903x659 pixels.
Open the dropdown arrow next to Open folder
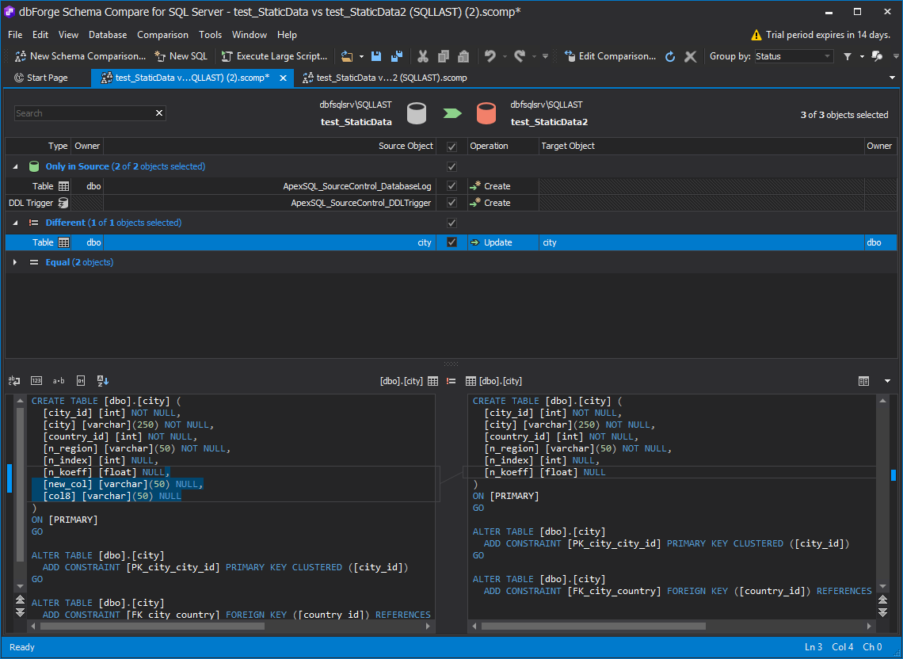click(x=362, y=56)
